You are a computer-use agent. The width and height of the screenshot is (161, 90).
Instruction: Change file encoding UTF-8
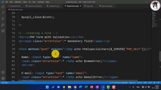[x=139, y=83]
